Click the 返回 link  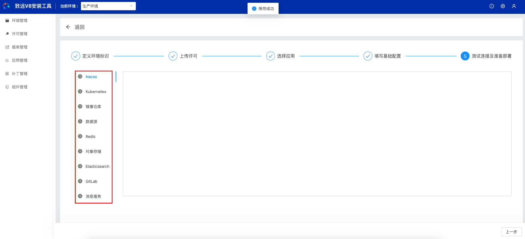[x=80, y=27]
